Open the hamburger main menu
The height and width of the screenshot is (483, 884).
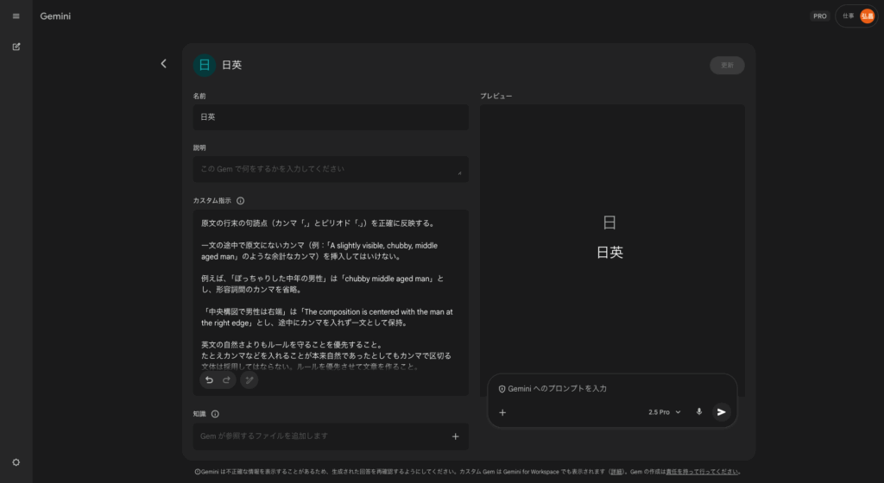[x=16, y=16]
